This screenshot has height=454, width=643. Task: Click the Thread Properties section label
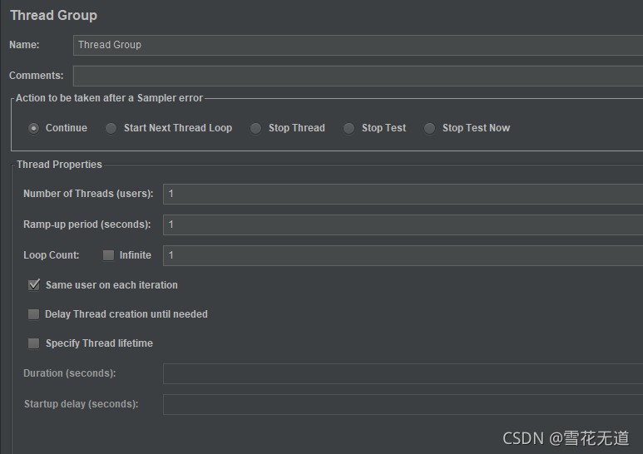click(x=59, y=165)
